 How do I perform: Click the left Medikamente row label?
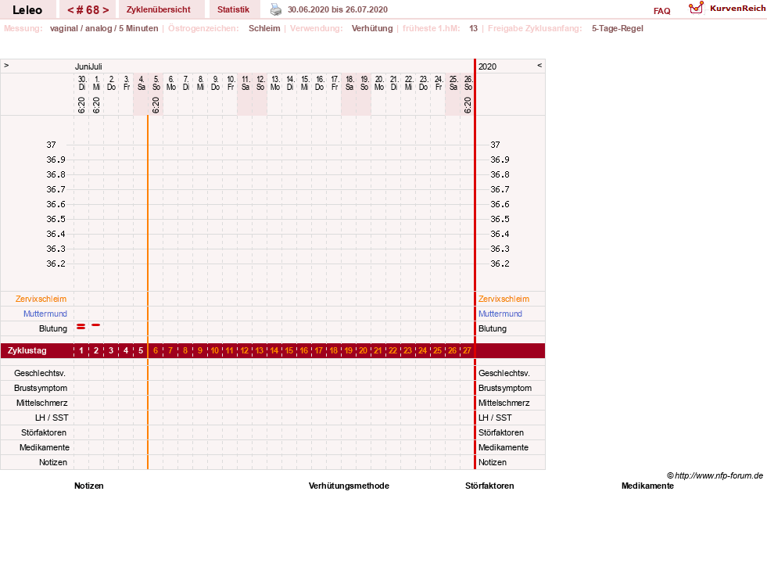click(x=45, y=447)
